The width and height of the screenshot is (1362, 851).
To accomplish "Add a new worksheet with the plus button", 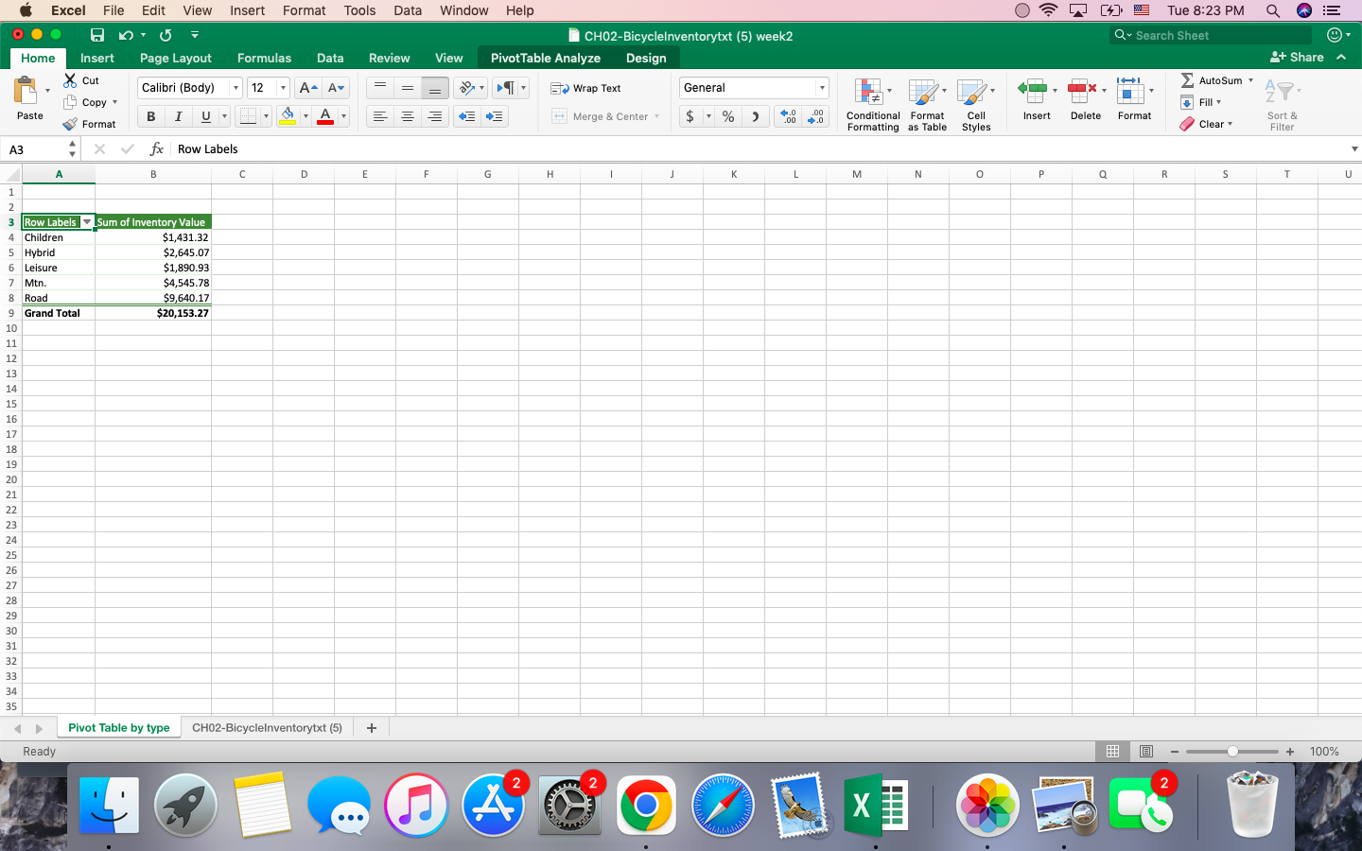I will pyautogui.click(x=371, y=728).
